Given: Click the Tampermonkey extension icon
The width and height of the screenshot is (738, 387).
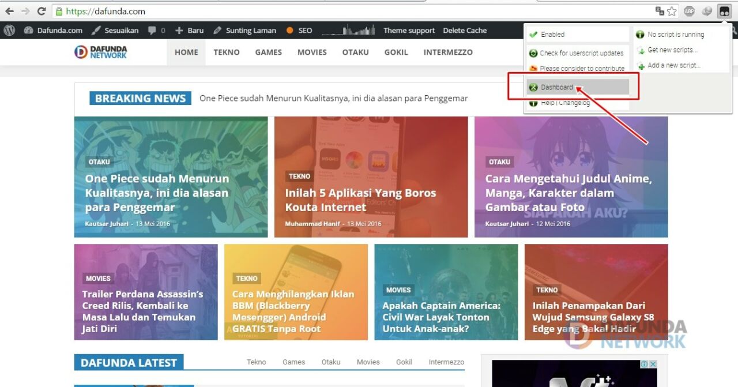Looking at the screenshot, I should (724, 11).
